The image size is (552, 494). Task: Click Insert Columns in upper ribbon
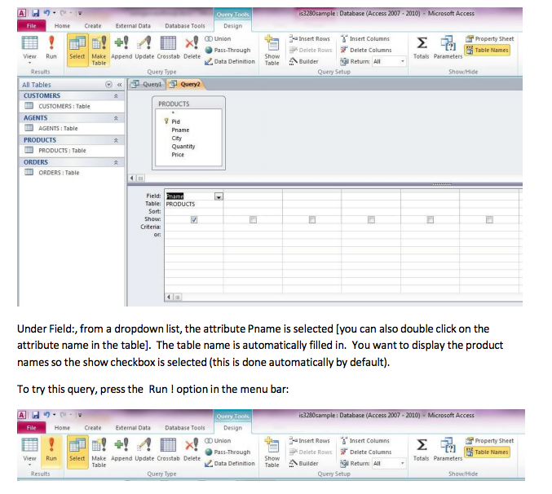click(x=365, y=38)
